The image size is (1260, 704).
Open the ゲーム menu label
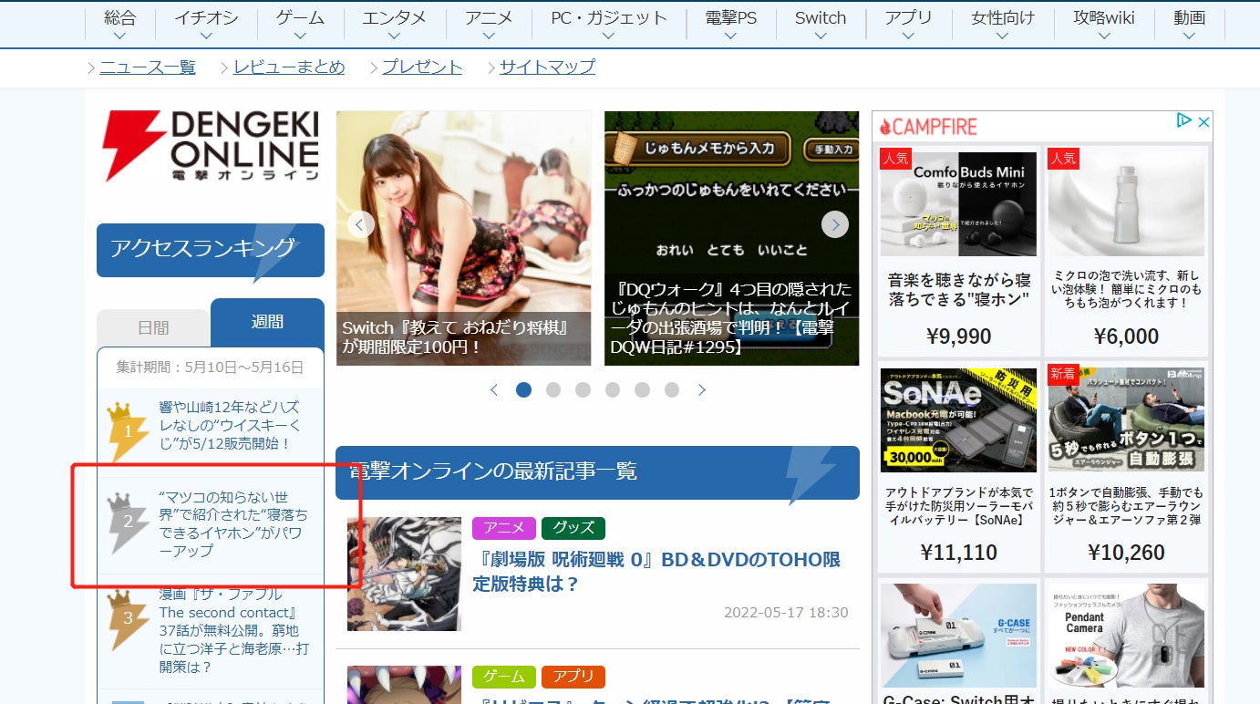pos(299,17)
